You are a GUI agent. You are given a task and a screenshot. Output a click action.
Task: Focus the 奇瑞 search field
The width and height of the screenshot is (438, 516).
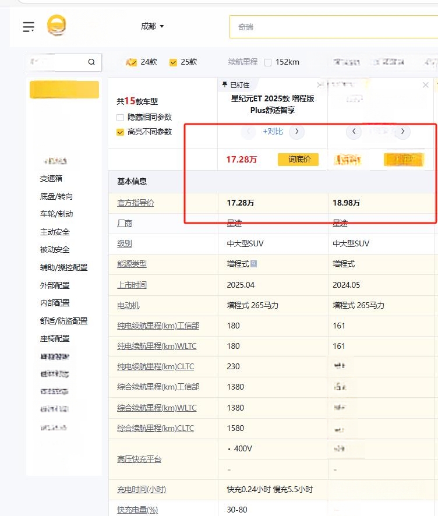[334, 27]
